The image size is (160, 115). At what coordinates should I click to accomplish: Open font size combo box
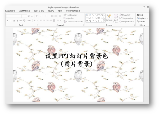tap(24, 16)
